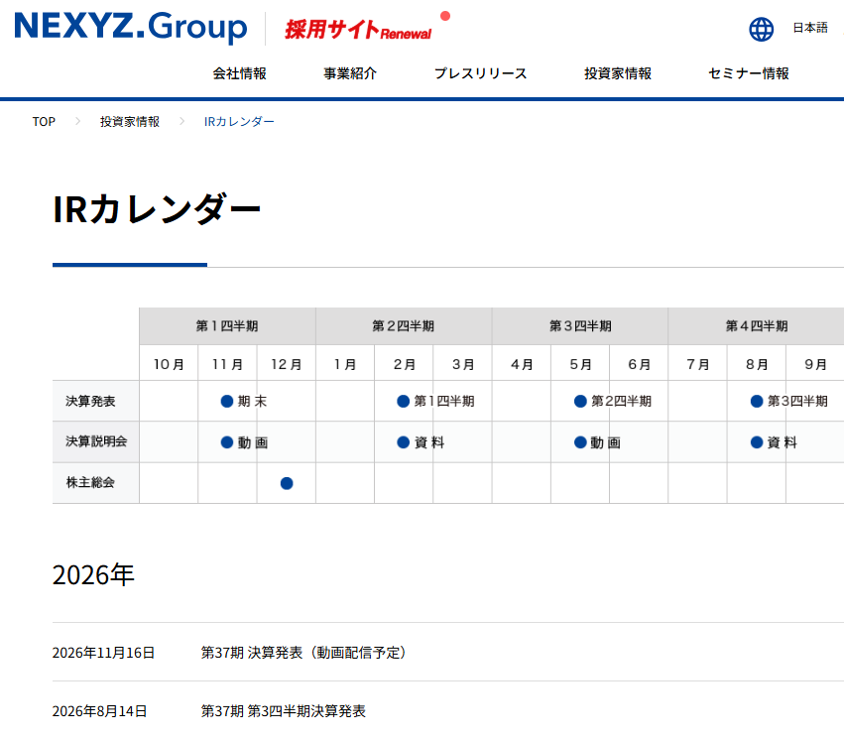Screen dimensions: 844x739
Task: Open the 第37期 第3四半期決算発表 entry
Action: point(283,711)
